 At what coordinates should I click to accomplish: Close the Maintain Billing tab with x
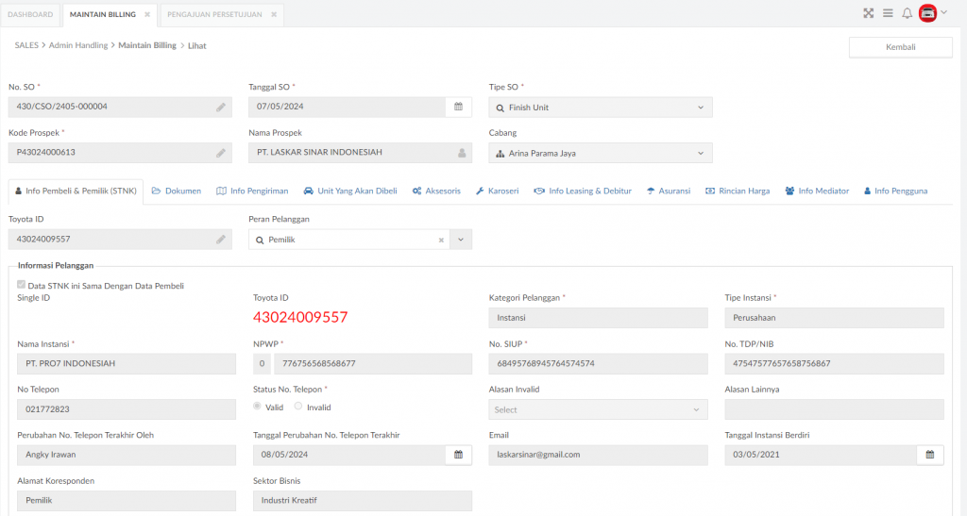pos(147,14)
